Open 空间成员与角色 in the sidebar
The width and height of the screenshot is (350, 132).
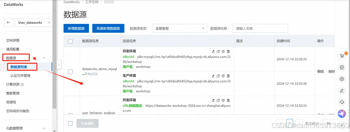point(18,111)
